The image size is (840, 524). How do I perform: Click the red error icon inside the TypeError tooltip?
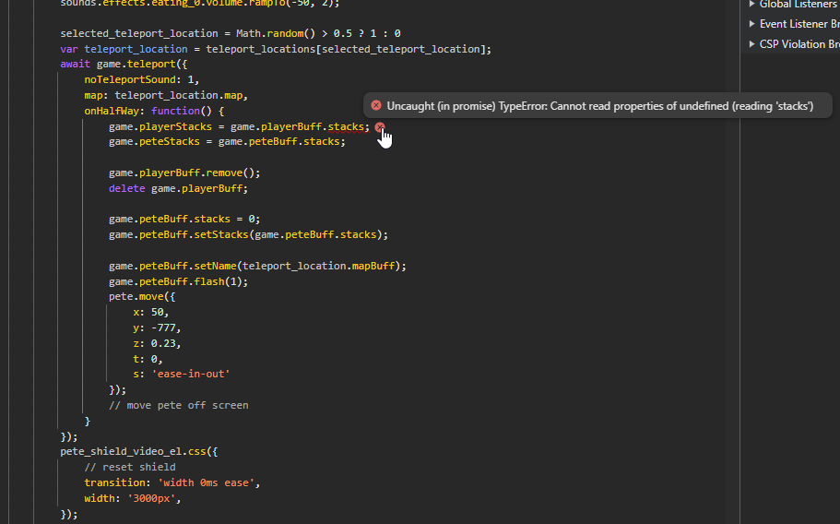pyautogui.click(x=376, y=105)
